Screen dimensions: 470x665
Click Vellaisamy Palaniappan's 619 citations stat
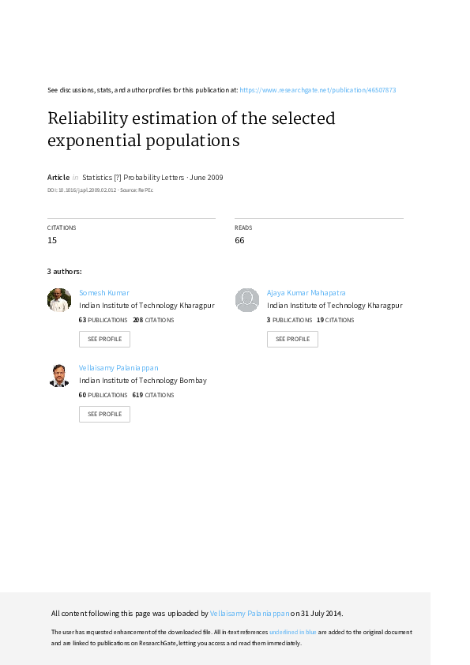click(153, 395)
